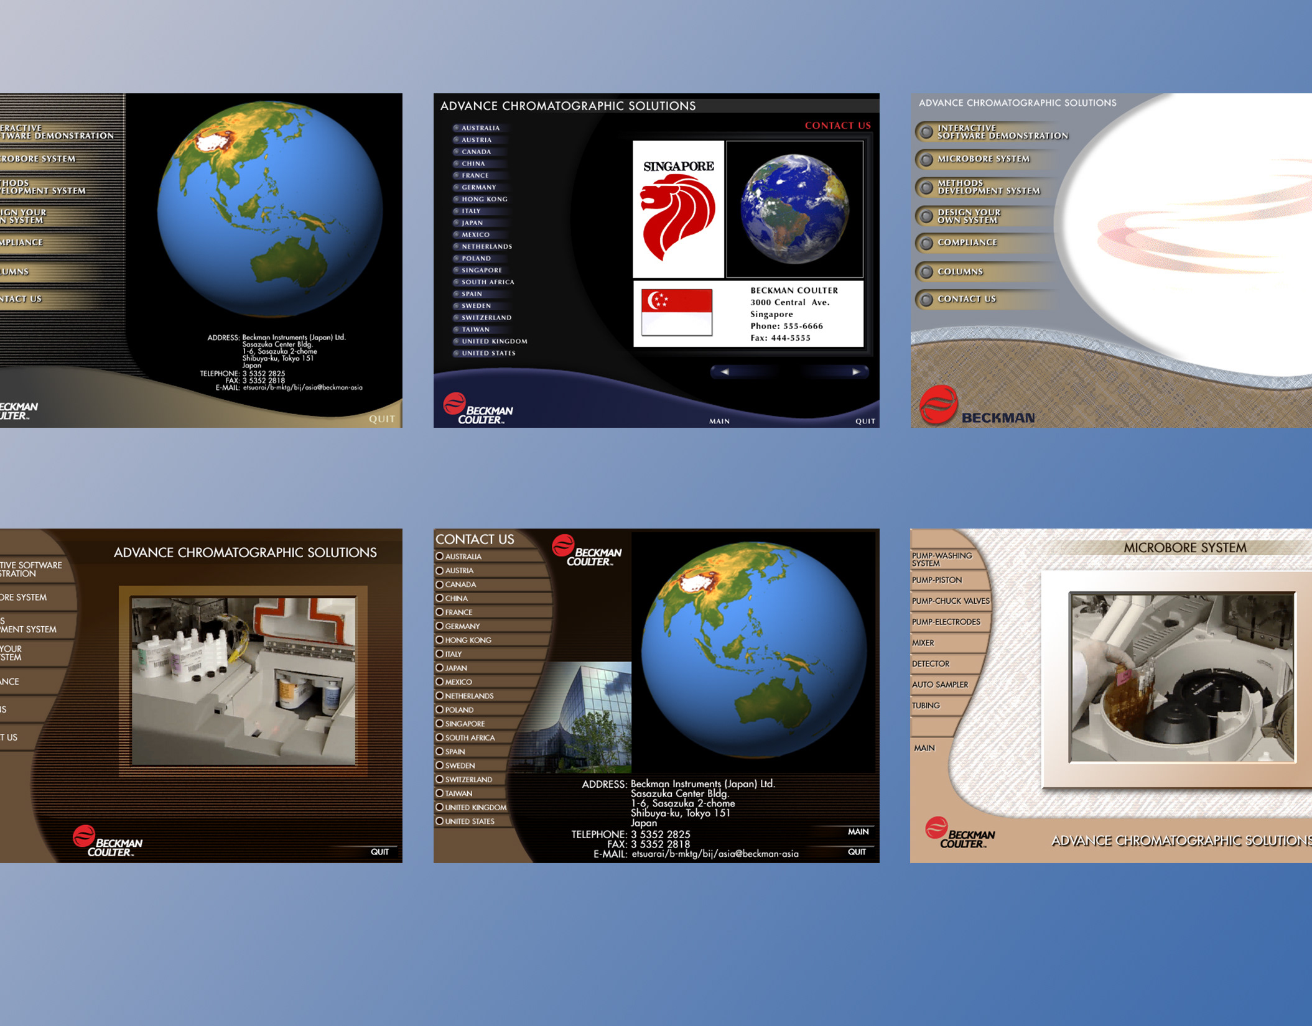1312x1026 pixels.
Task: Click QUIT on the lab photo screen
Action: 379,853
